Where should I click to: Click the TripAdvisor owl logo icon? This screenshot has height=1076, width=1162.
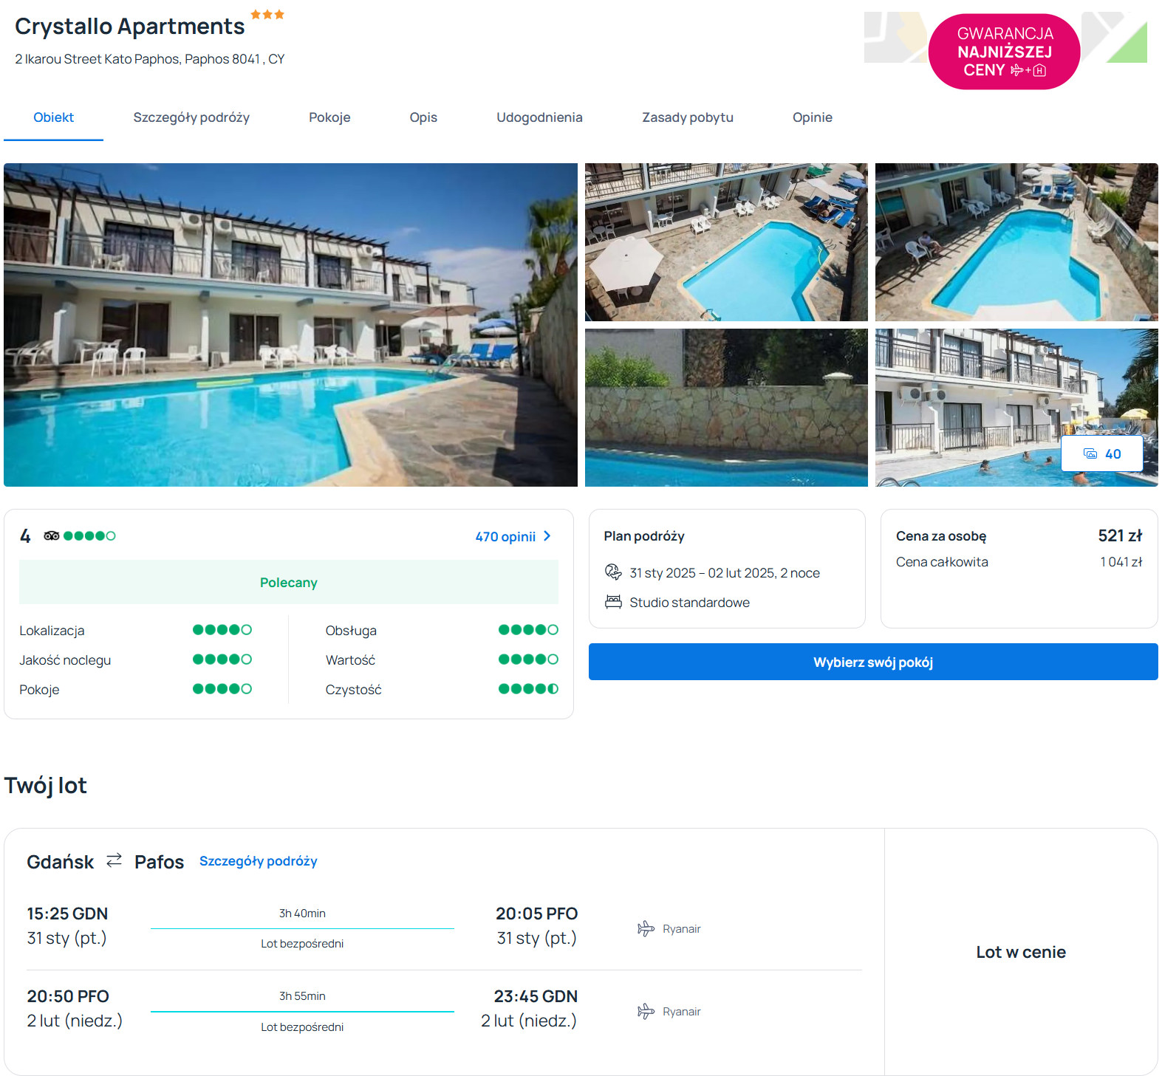coord(51,536)
